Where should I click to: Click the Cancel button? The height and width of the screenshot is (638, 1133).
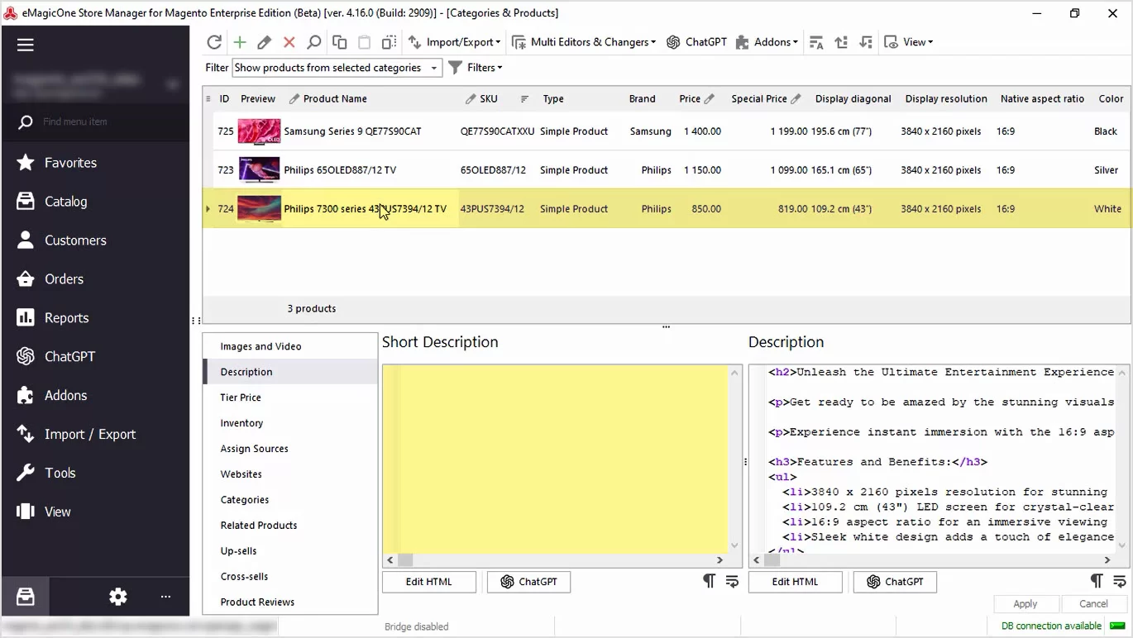point(1094,604)
